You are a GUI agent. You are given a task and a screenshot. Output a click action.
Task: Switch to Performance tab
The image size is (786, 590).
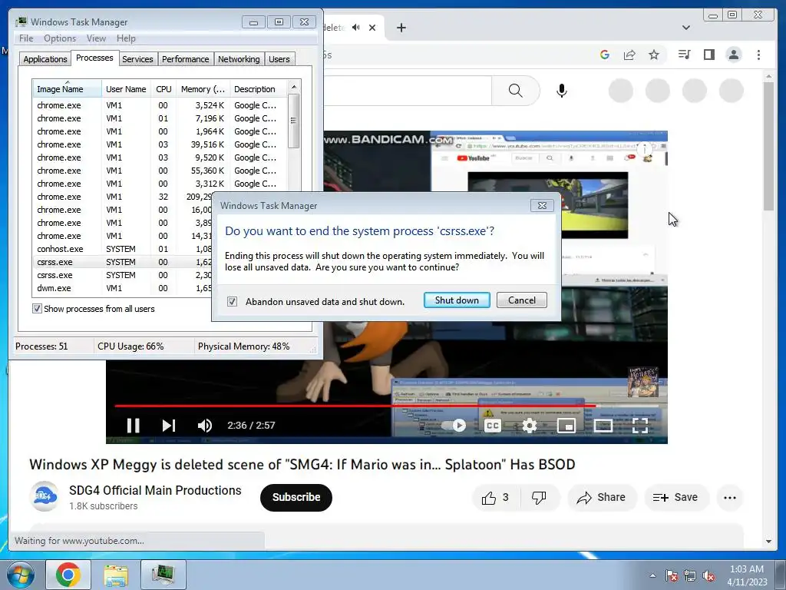pyautogui.click(x=186, y=59)
